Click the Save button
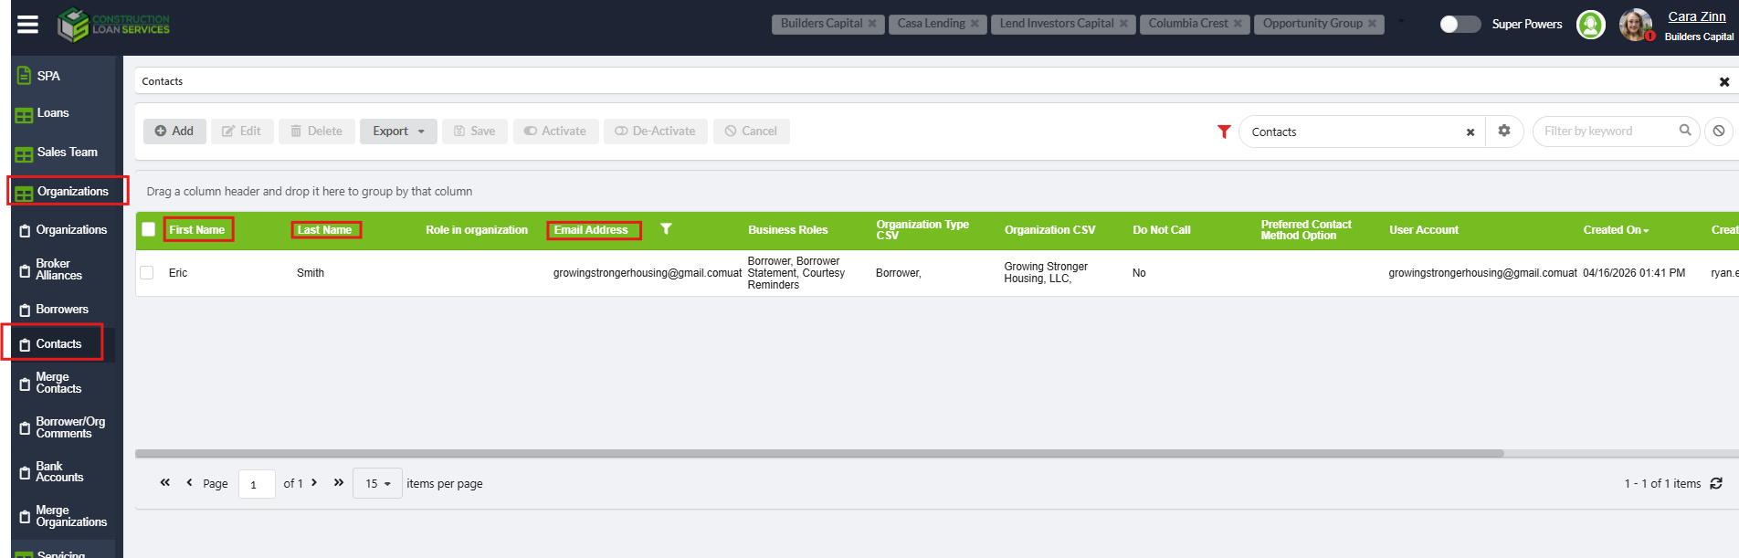1739x558 pixels. 475,132
